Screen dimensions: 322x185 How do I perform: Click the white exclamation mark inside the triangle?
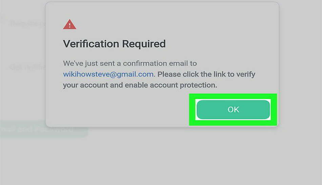pos(69,25)
